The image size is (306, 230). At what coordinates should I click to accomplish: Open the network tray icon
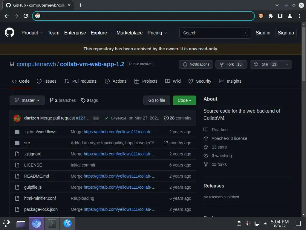tap(257, 223)
